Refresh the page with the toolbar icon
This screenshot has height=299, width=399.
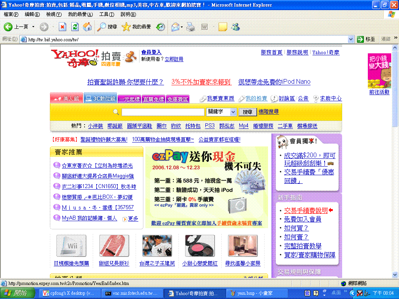75,27
